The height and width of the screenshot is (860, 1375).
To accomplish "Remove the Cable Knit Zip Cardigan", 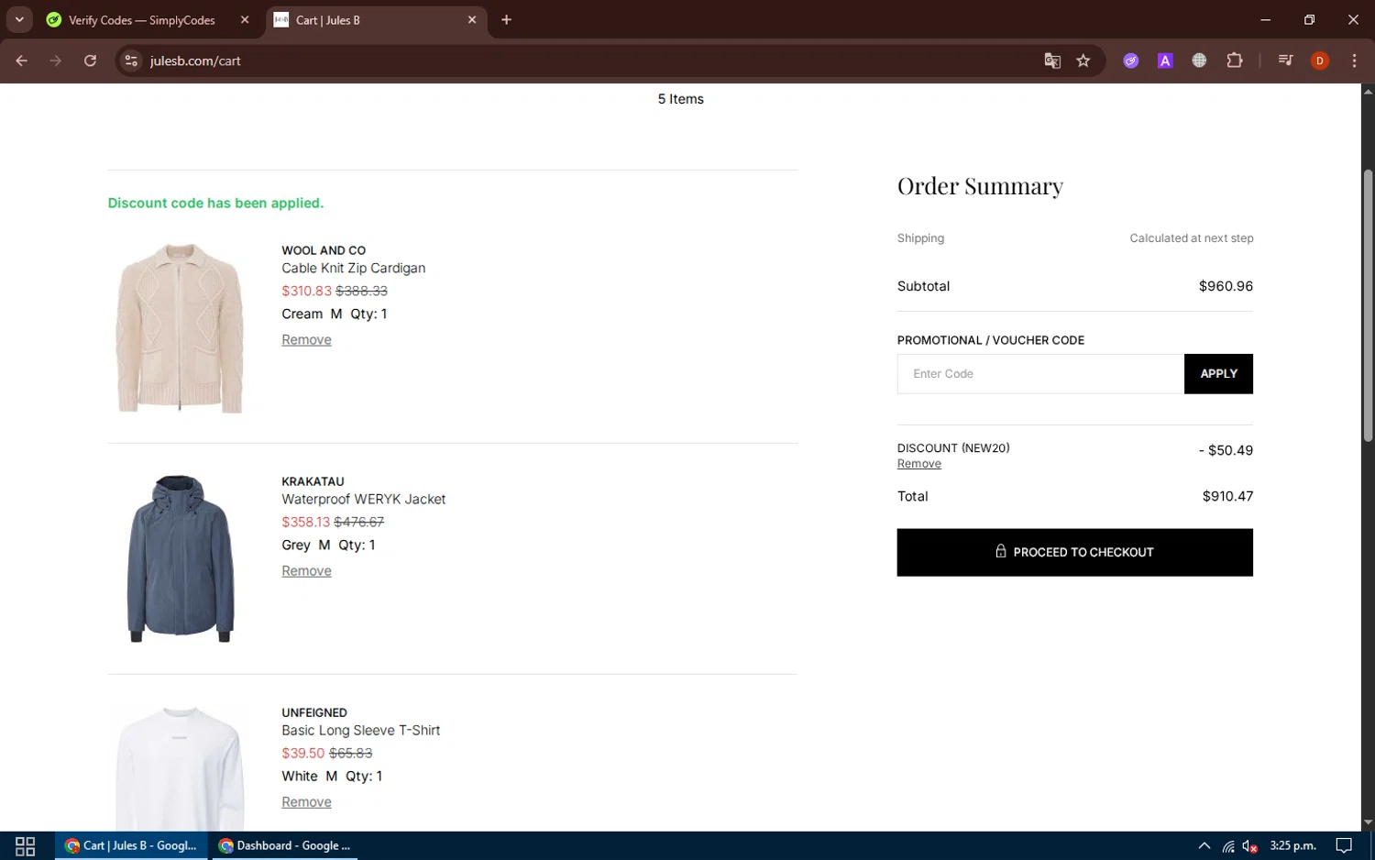I will [x=306, y=340].
